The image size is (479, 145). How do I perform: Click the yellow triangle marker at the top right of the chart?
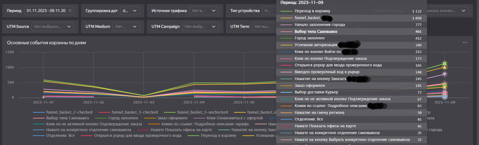pyautogui.click(x=445, y=67)
